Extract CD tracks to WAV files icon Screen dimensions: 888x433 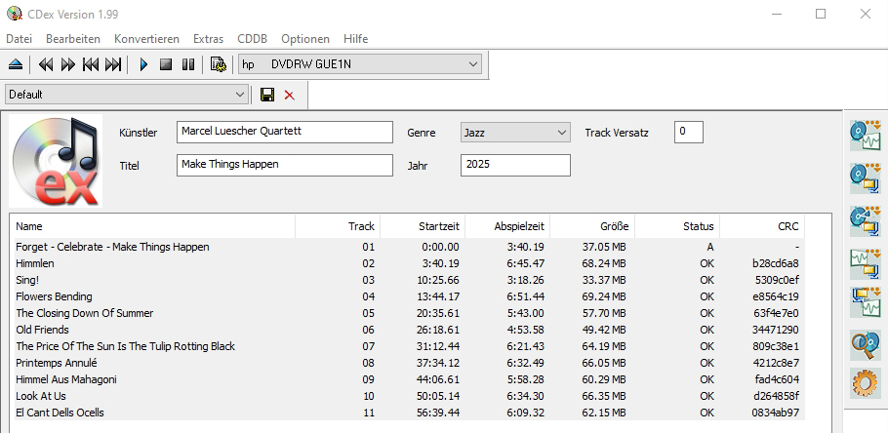(865, 134)
